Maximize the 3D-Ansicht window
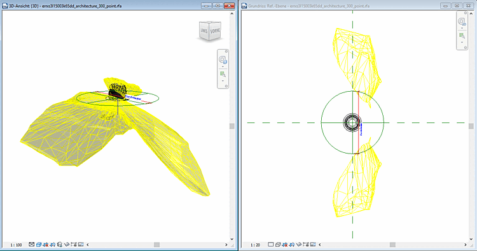 [218, 6]
